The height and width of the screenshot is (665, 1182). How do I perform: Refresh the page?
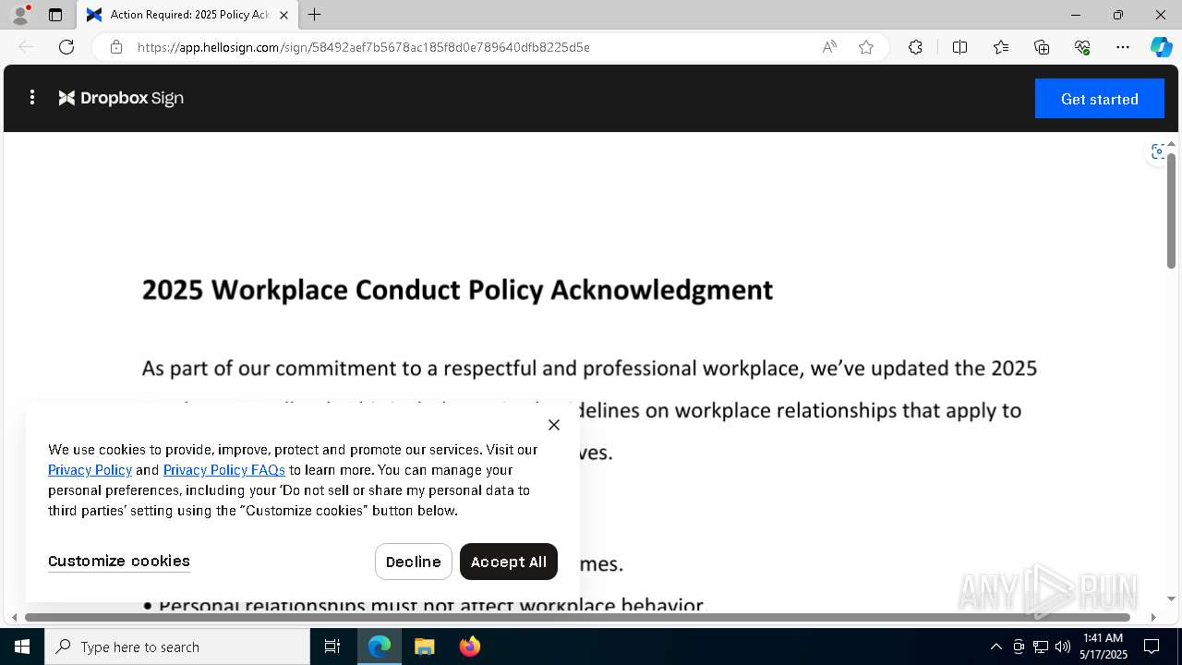66,47
